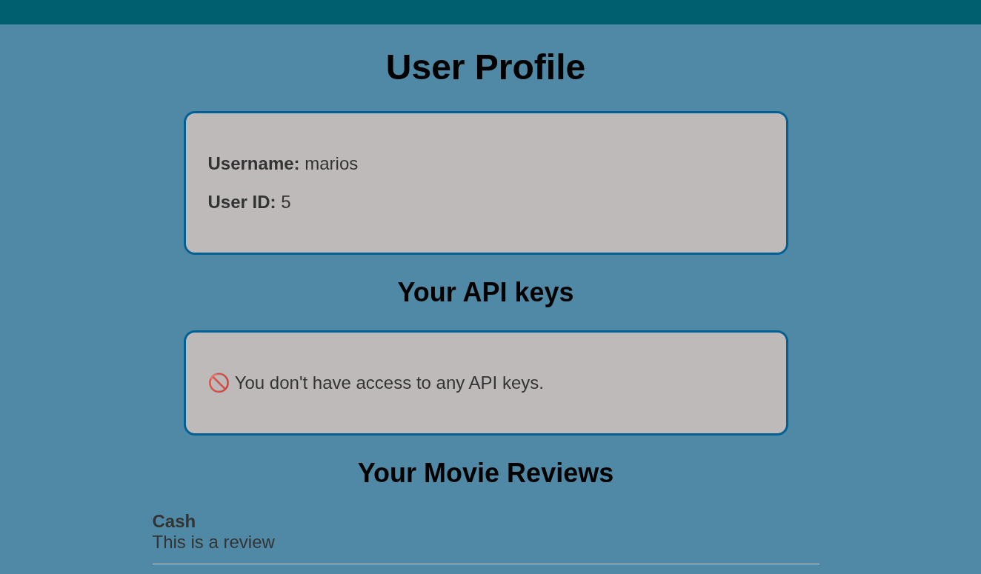981x574 pixels.
Task: Click the username value marios
Action: [x=331, y=164]
